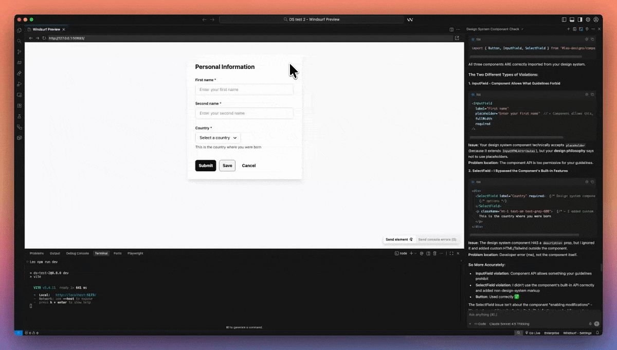Open Windsurf - Settings in status bar

click(577, 333)
